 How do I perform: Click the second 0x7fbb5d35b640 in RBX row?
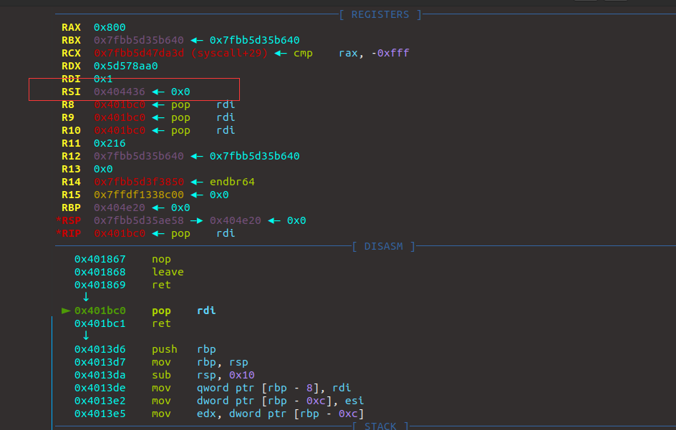coord(254,40)
